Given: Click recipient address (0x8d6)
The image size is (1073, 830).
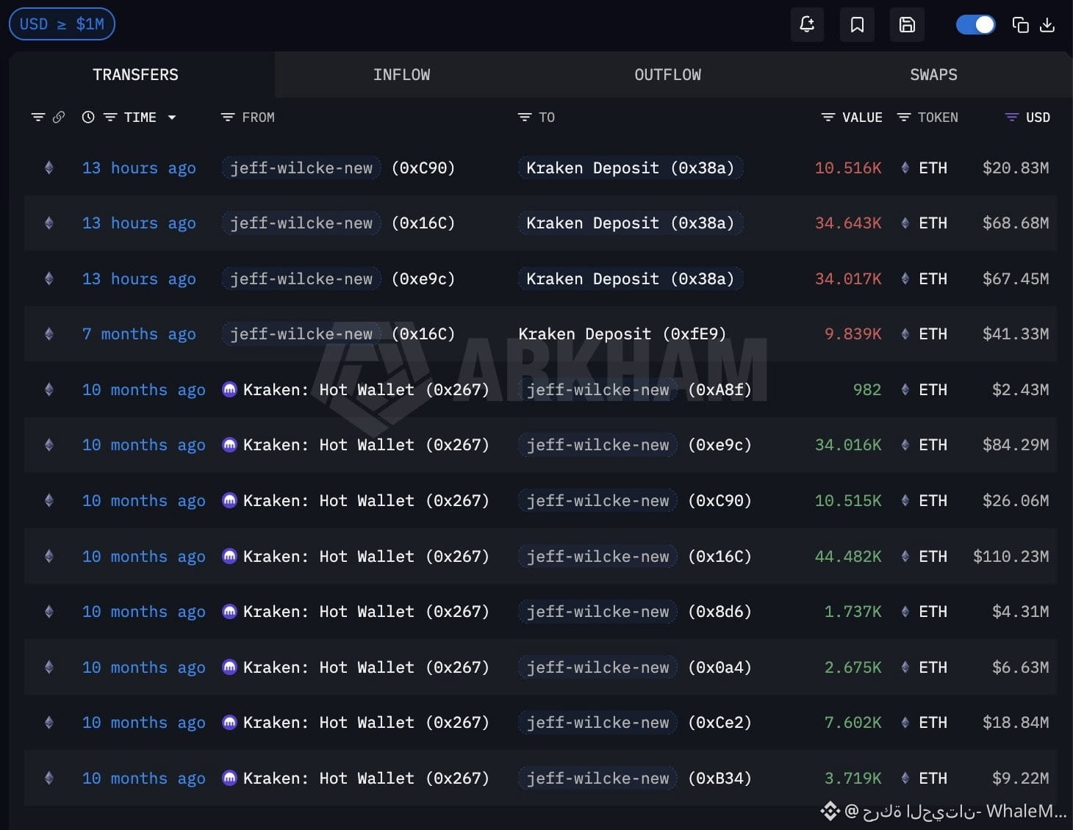Looking at the screenshot, I should [x=719, y=611].
